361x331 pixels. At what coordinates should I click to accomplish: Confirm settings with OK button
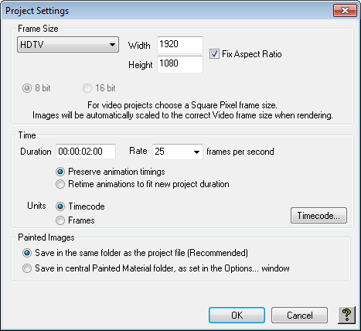tap(237, 315)
